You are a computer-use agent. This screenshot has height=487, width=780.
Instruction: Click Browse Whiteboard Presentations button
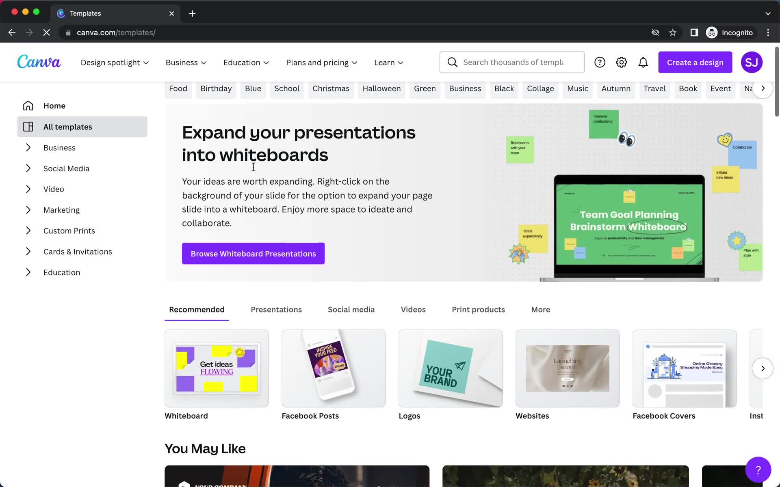click(x=253, y=253)
